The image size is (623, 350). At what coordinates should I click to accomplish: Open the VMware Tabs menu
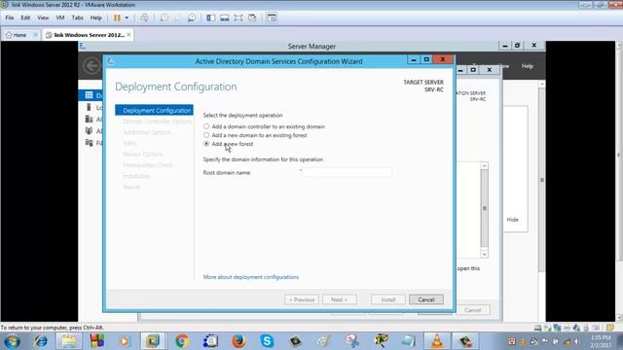77,17
